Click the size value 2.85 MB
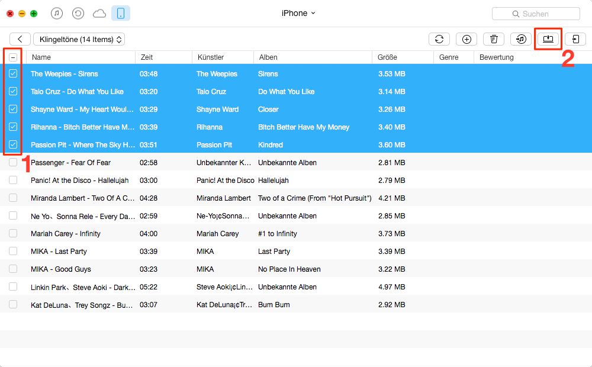The height and width of the screenshot is (367, 592). pyautogui.click(x=391, y=216)
